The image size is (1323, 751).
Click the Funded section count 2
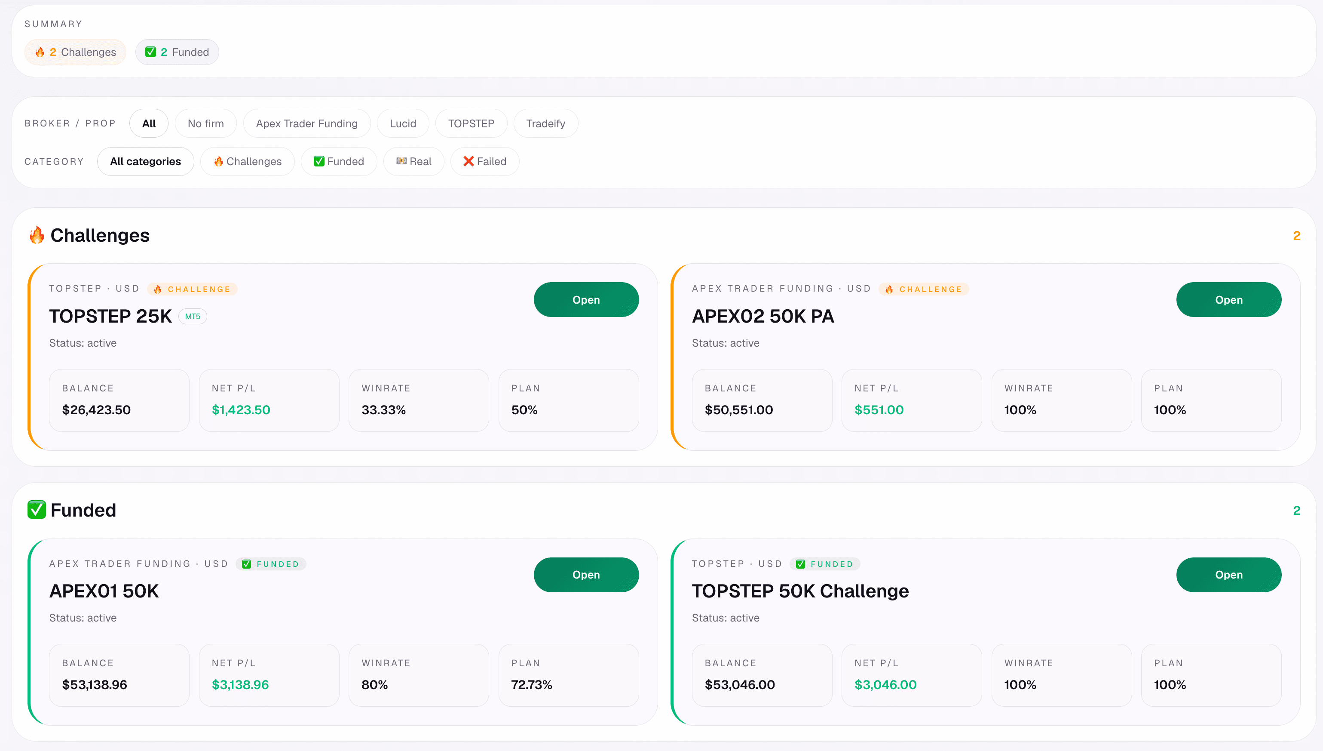click(1297, 511)
